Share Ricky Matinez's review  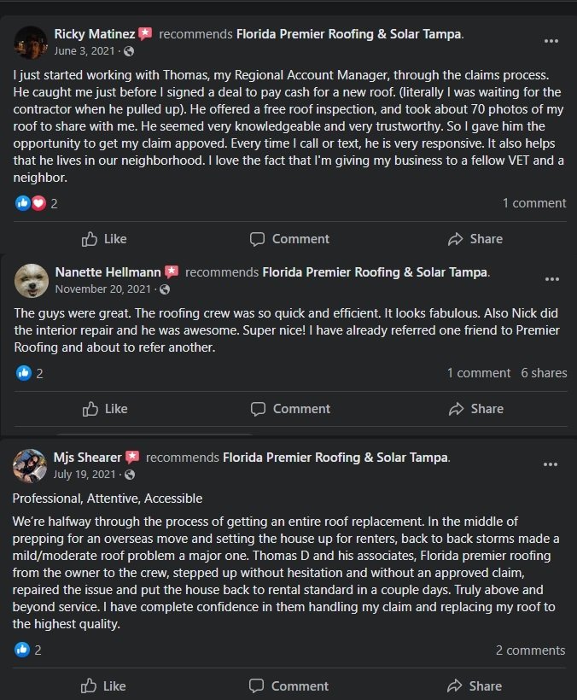(475, 239)
